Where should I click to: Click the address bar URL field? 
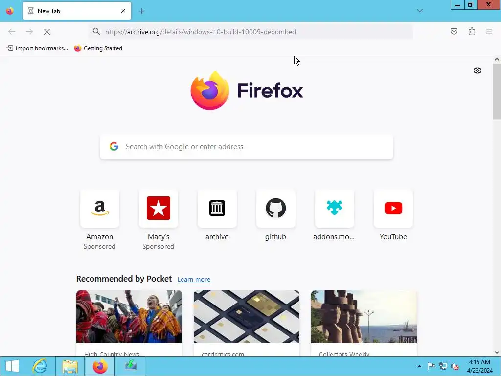[x=251, y=32]
